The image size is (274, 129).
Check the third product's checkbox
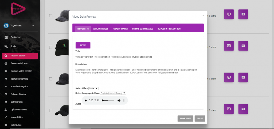(x=51, y=79)
